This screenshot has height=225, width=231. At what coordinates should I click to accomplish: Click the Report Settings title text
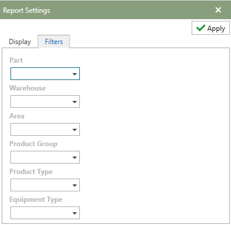27,10
